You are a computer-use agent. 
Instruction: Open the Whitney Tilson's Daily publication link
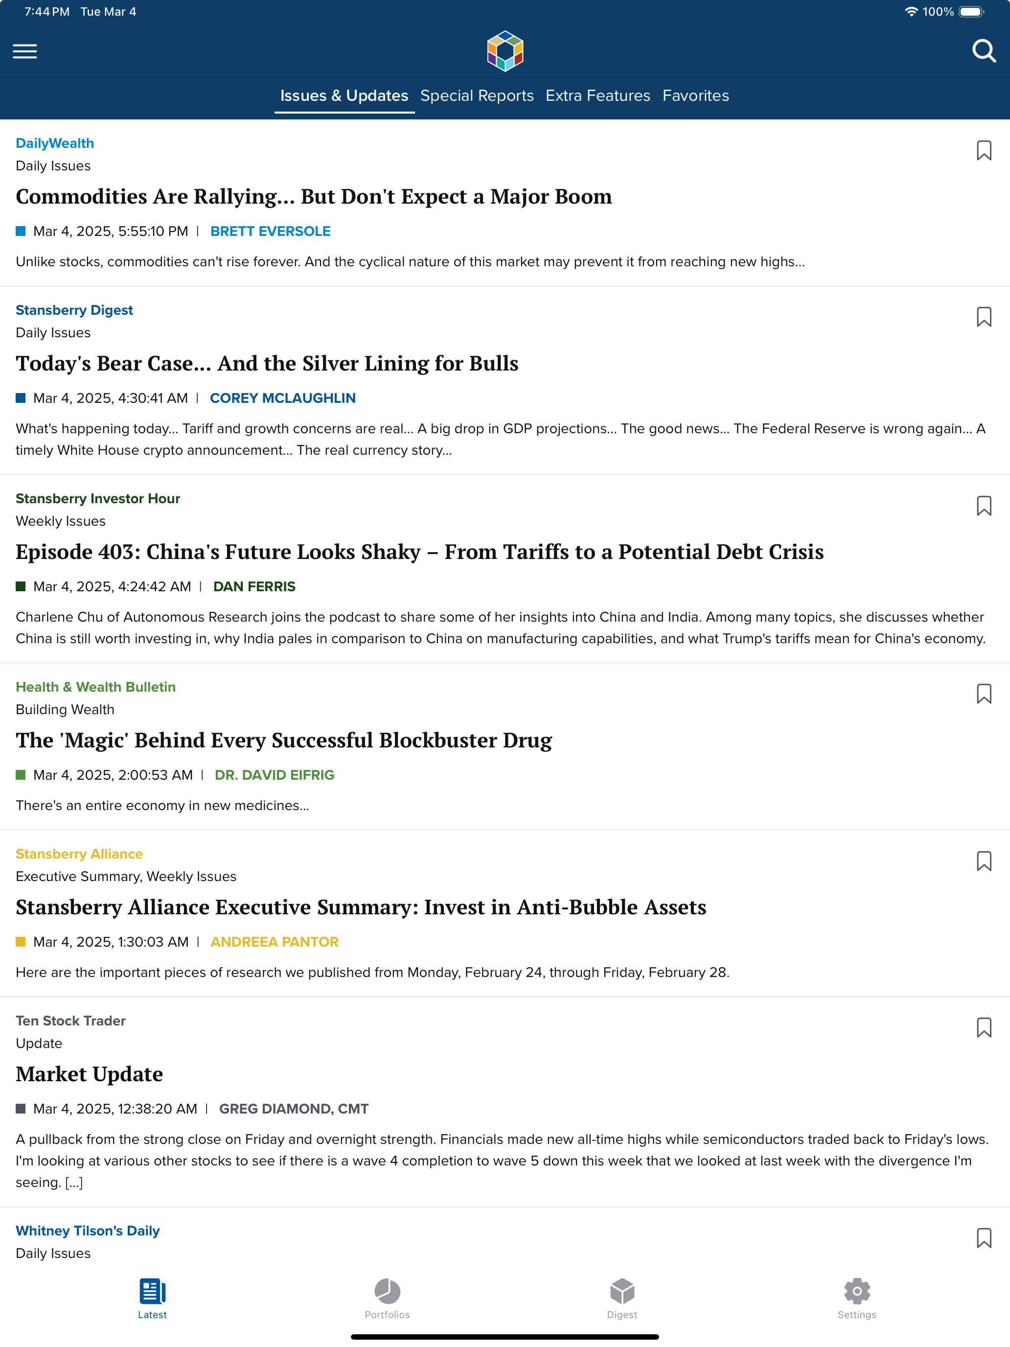(88, 1231)
